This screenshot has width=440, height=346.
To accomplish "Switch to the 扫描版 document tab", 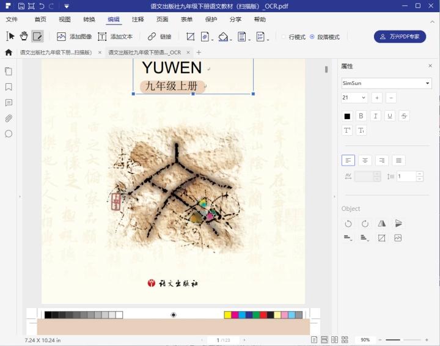I will pos(56,53).
